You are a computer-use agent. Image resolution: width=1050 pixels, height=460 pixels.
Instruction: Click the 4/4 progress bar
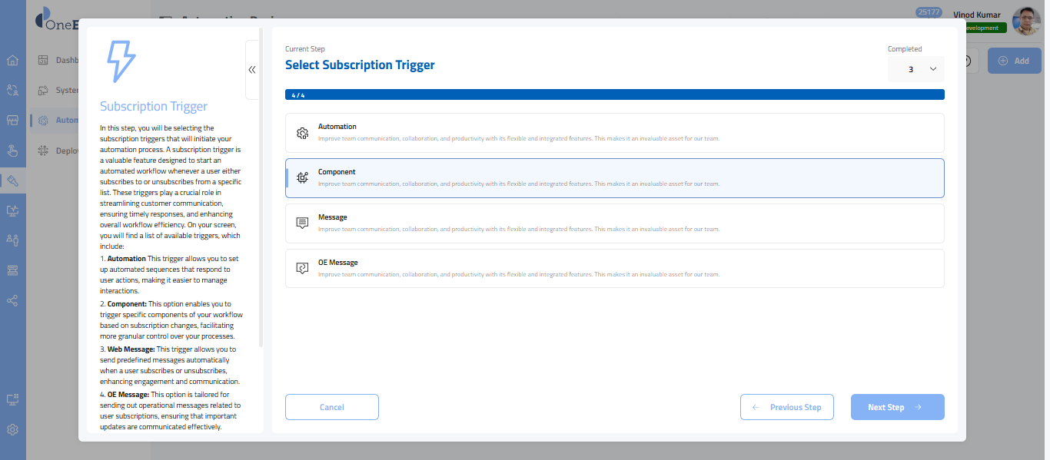pos(614,95)
